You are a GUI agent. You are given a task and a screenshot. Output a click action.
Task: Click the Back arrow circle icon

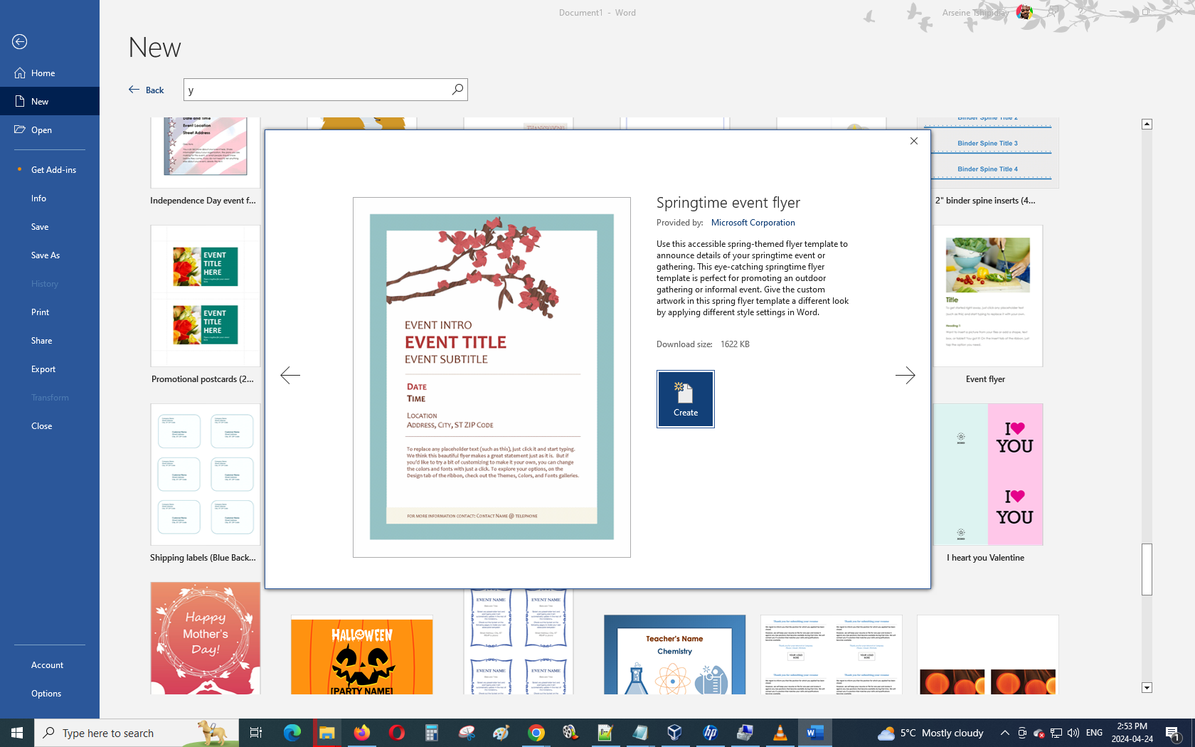click(x=20, y=42)
